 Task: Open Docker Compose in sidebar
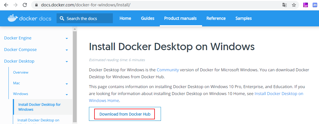pyautogui.click(x=20, y=50)
